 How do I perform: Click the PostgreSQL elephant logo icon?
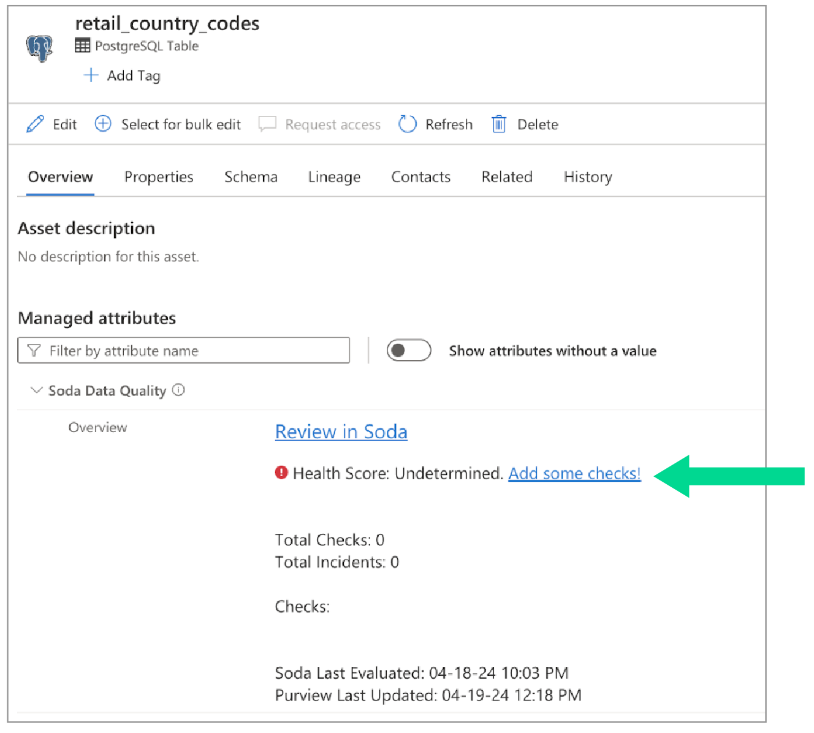(40, 47)
